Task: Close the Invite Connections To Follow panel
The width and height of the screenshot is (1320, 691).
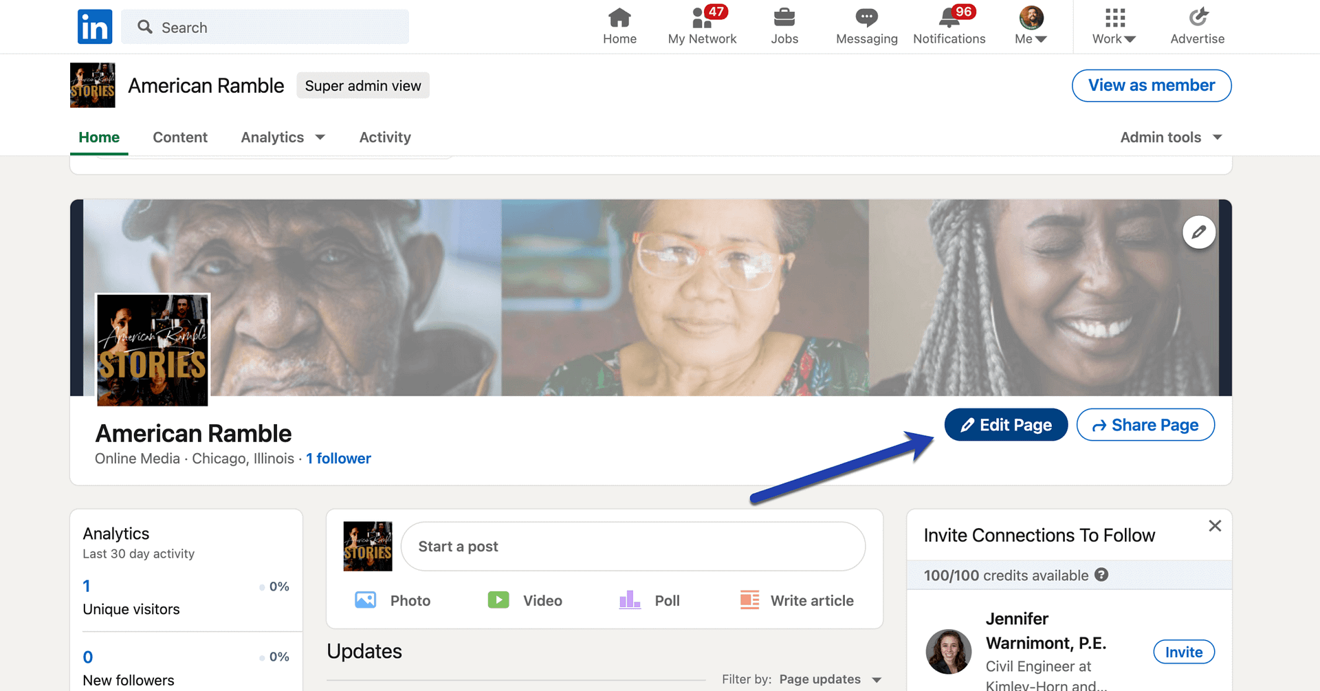Action: (x=1215, y=526)
